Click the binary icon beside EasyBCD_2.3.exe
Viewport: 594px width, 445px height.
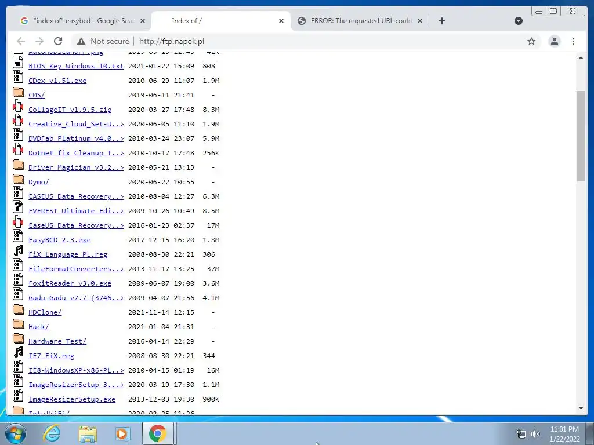click(x=18, y=236)
